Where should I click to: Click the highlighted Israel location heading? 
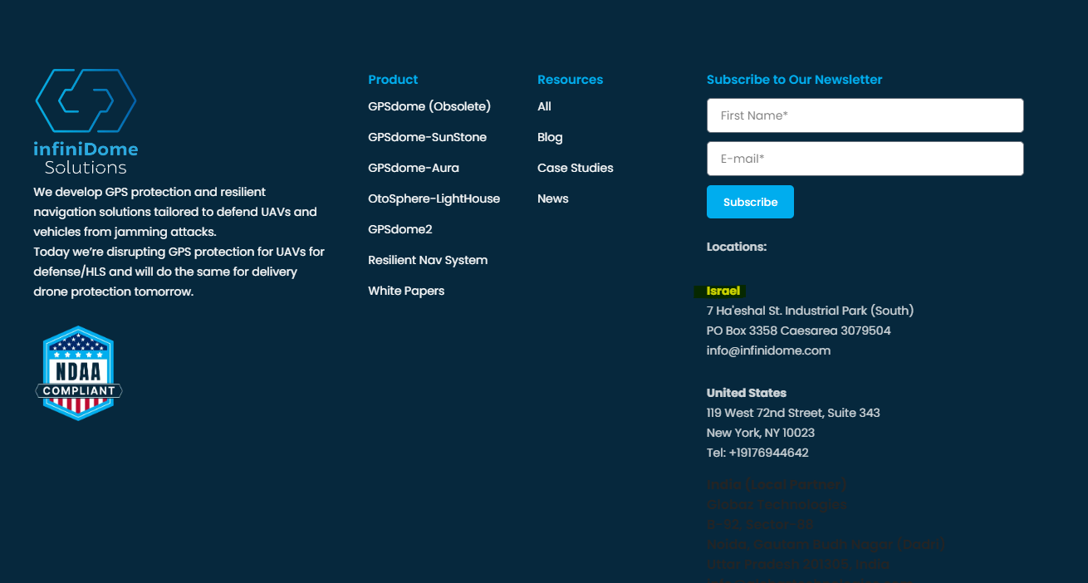click(723, 291)
